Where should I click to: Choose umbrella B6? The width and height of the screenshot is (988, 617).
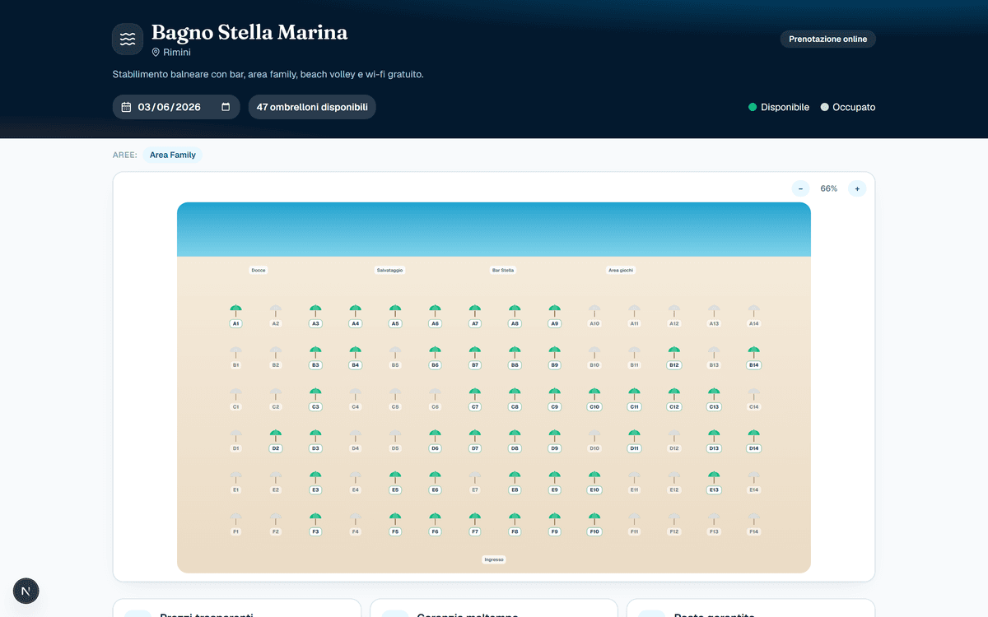pos(435,357)
